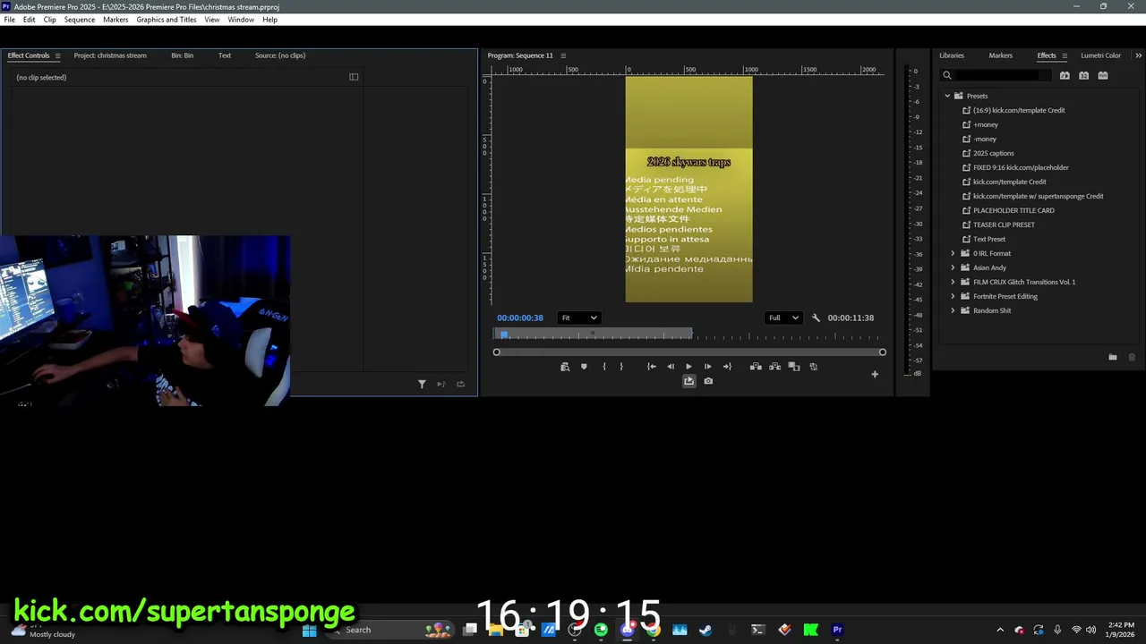
Task: Open the Graphics and Titles menu
Action: (167, 20)
